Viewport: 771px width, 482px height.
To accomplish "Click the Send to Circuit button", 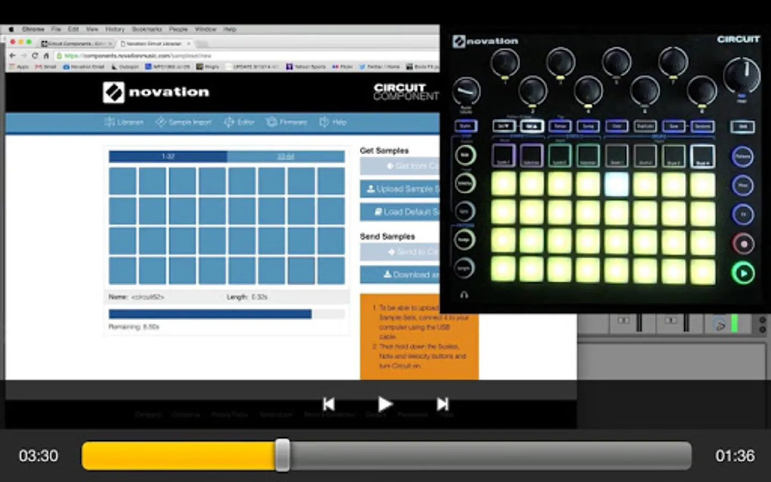I will pyautogui.click(x=400, y=252).
